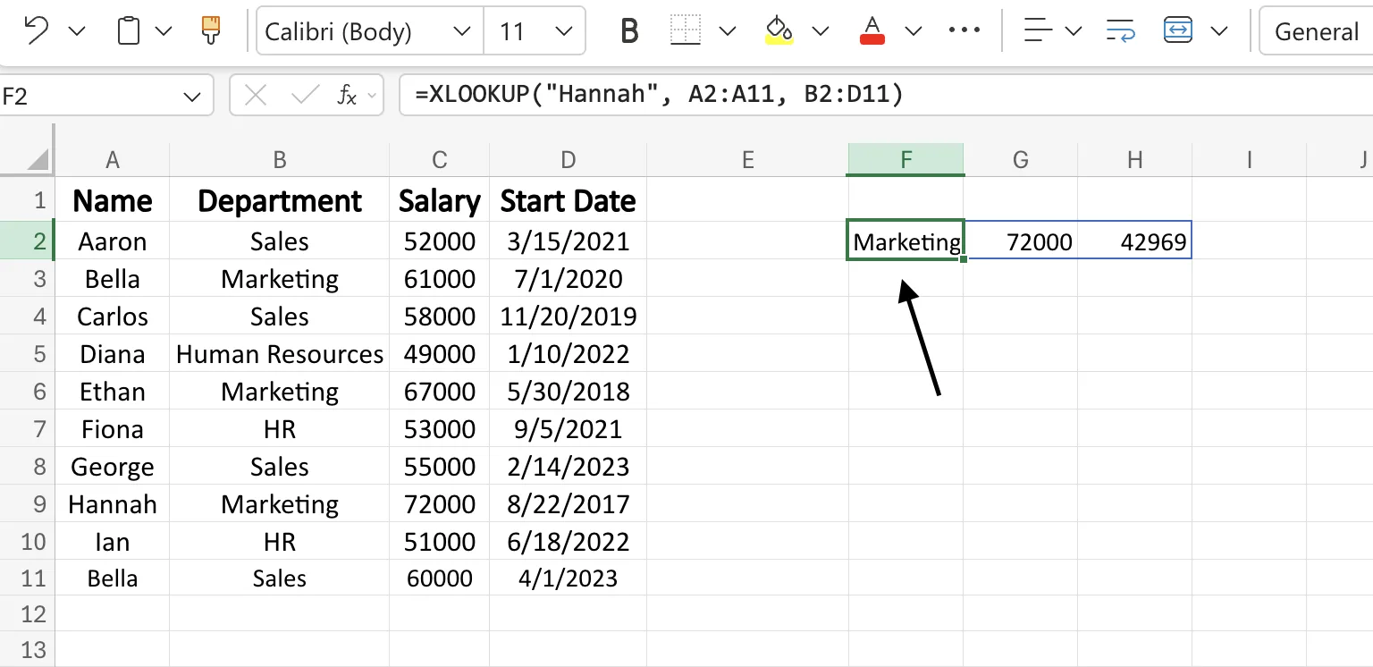The width and height of the screenshot is (1373, 667).
Task: Select the Human Resources cell
Action: pos(280,354)
